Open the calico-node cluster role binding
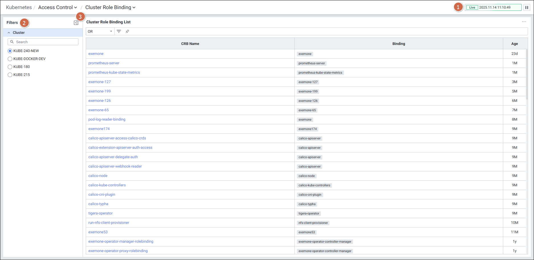Viewport: 534px width, 260px height. (x=98, y=176)
